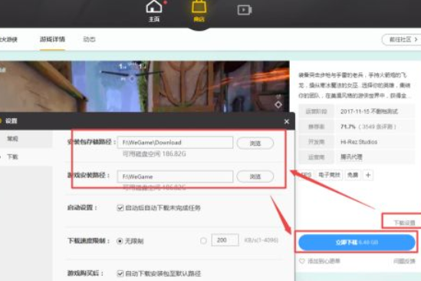Click the blue 立即下载 button
Screen dimensions: 421x281
pyautogui.click(x=357, y=243)
